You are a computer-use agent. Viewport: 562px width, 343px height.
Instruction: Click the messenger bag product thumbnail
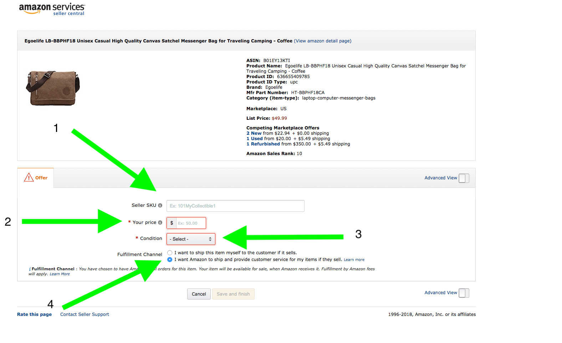pyautogui.click(x=53, y=88)
